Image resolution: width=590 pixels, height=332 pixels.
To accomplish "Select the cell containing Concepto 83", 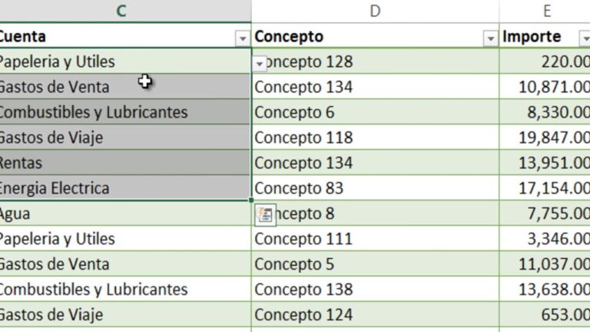I will point(375,188).
